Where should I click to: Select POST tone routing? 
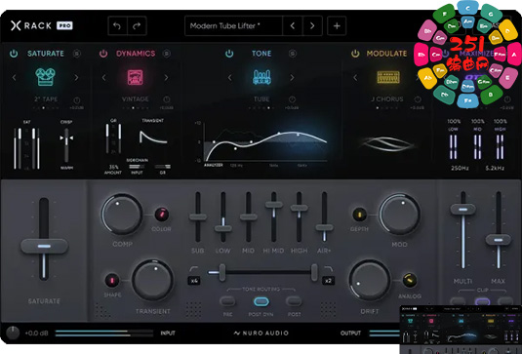point(294,301)
